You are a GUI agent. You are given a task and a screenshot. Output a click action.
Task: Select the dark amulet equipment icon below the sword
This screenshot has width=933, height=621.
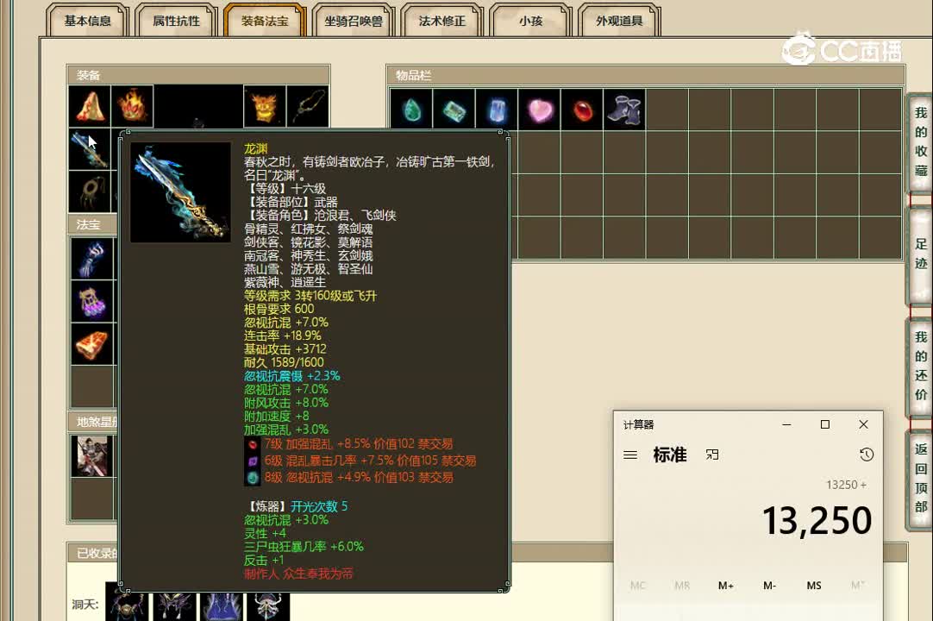point(90,191)
